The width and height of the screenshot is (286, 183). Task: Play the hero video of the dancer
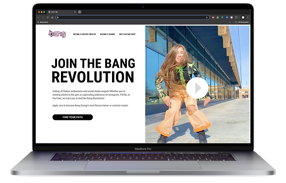tap(197, 88)
